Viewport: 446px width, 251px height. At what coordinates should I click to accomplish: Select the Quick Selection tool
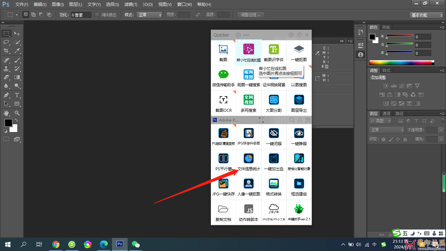point(17,42)
